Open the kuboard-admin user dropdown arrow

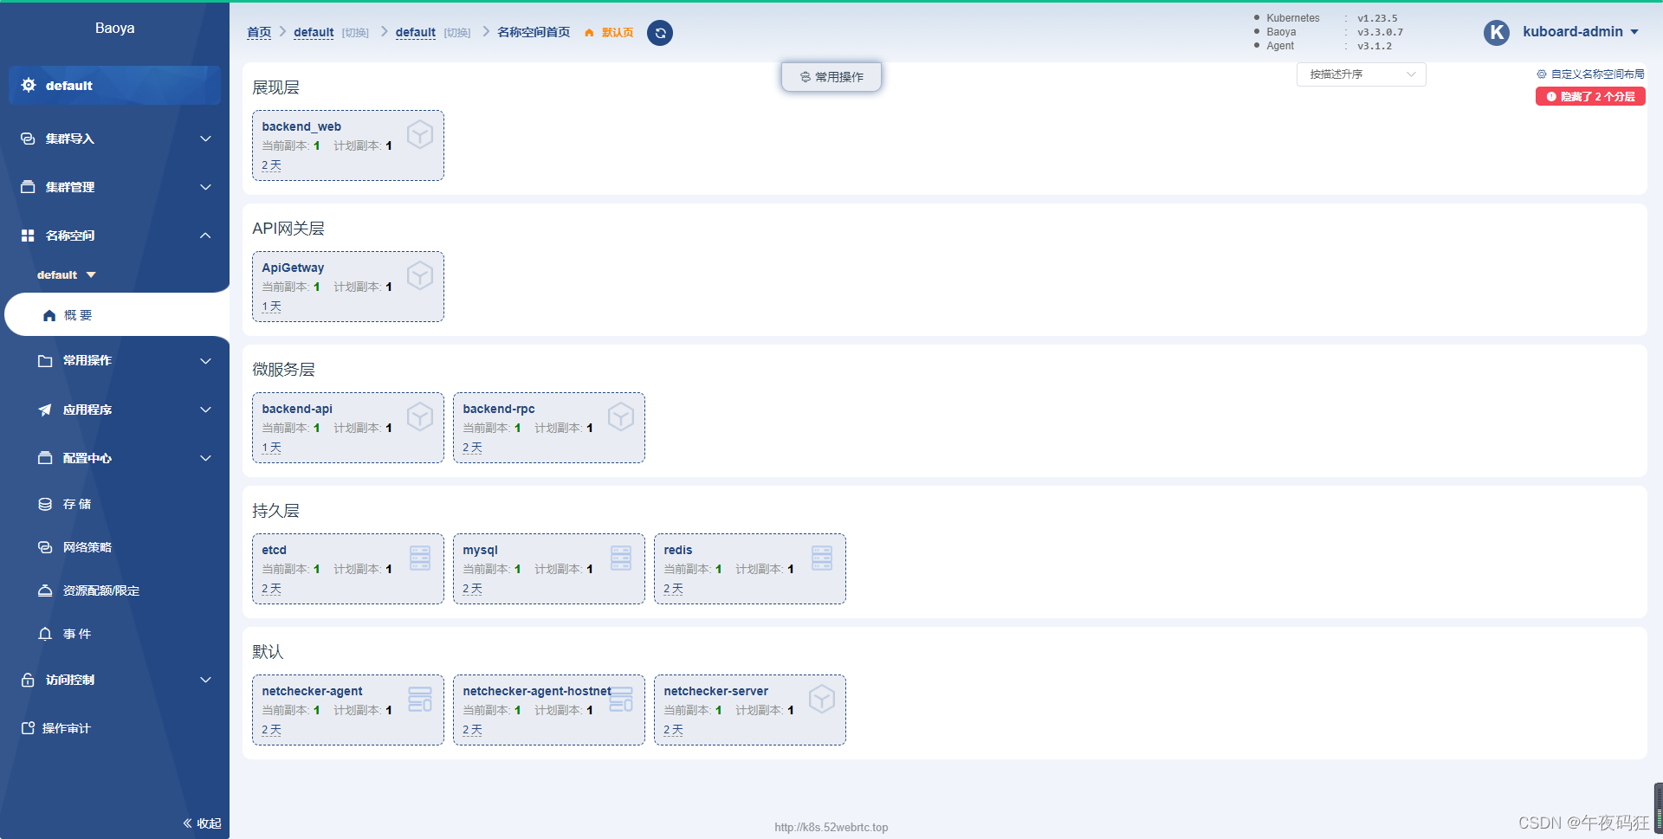pos(1634,32)
